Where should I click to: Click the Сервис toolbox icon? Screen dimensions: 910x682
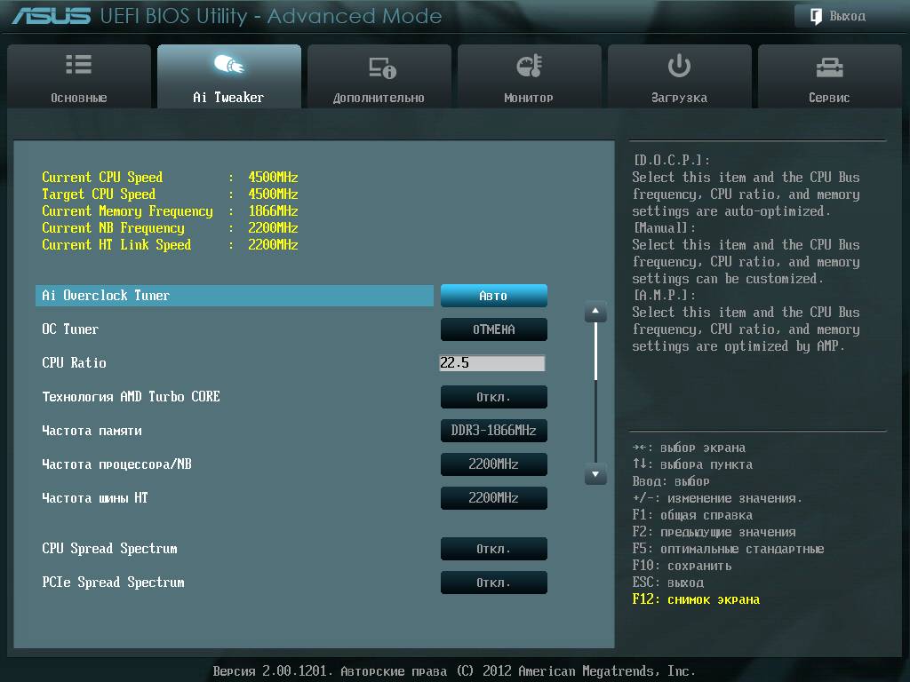pyautogui.click(x=829, y=67)
